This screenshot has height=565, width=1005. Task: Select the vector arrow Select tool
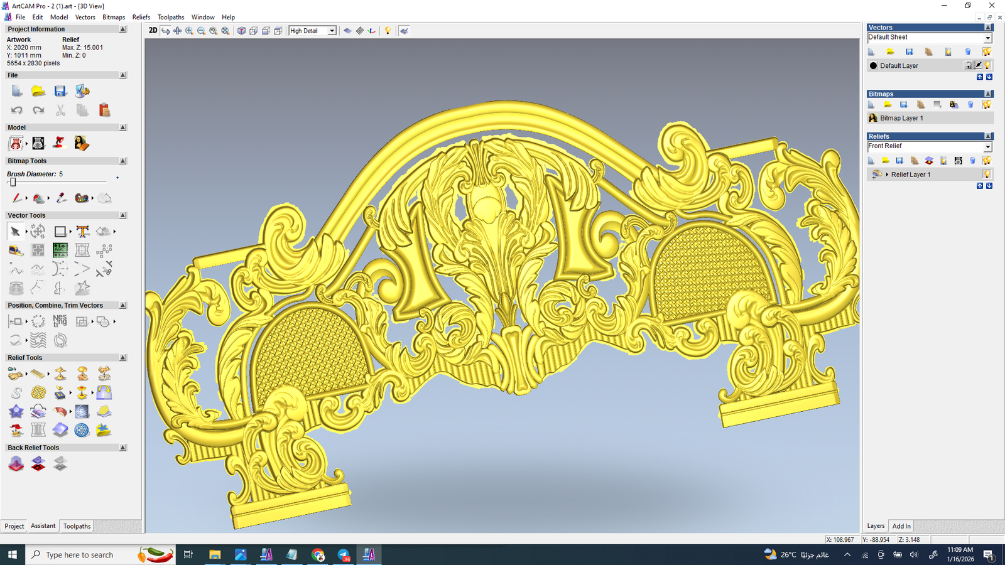point(16,232)
